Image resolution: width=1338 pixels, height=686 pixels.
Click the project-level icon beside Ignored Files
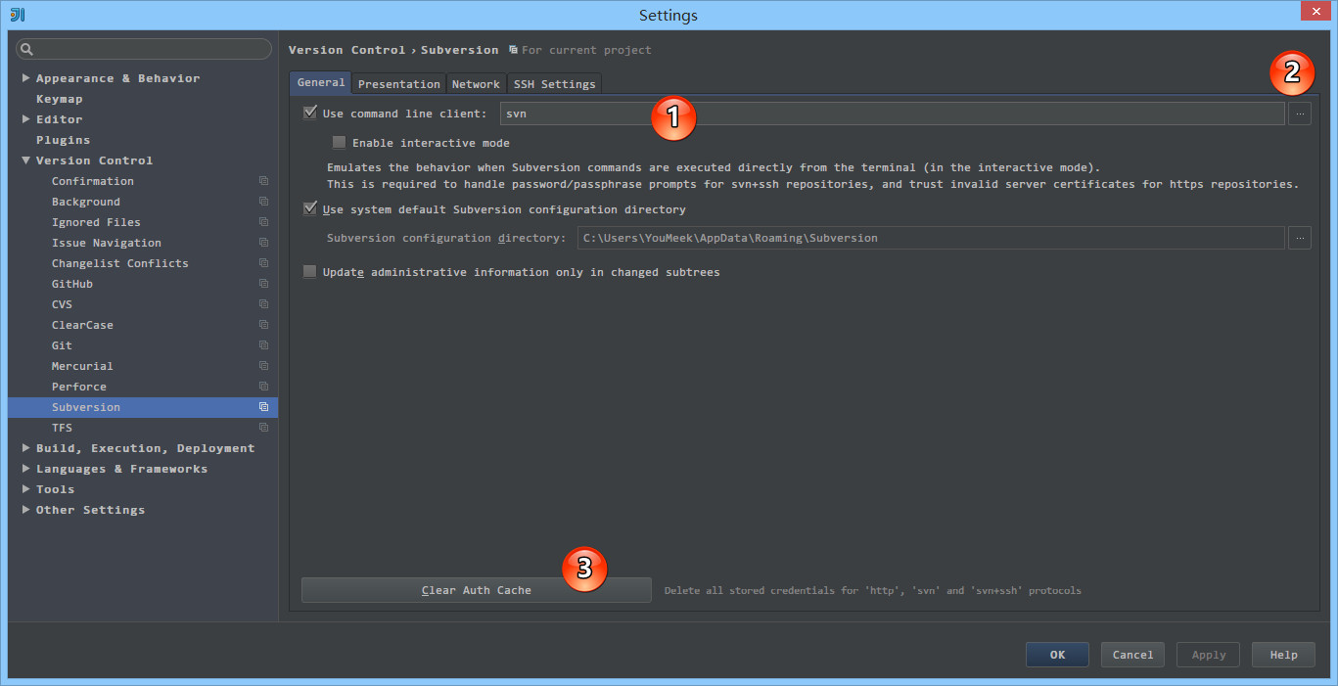point(263,222)
